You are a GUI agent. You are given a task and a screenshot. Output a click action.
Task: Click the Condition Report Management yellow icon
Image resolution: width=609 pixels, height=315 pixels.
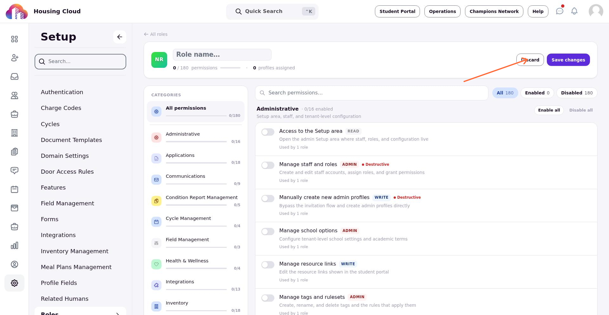tap(156, 201)
